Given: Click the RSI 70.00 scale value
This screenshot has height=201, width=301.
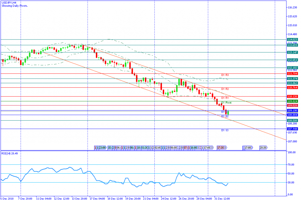Looking at the screenshot, I should [x=291, y=165].
